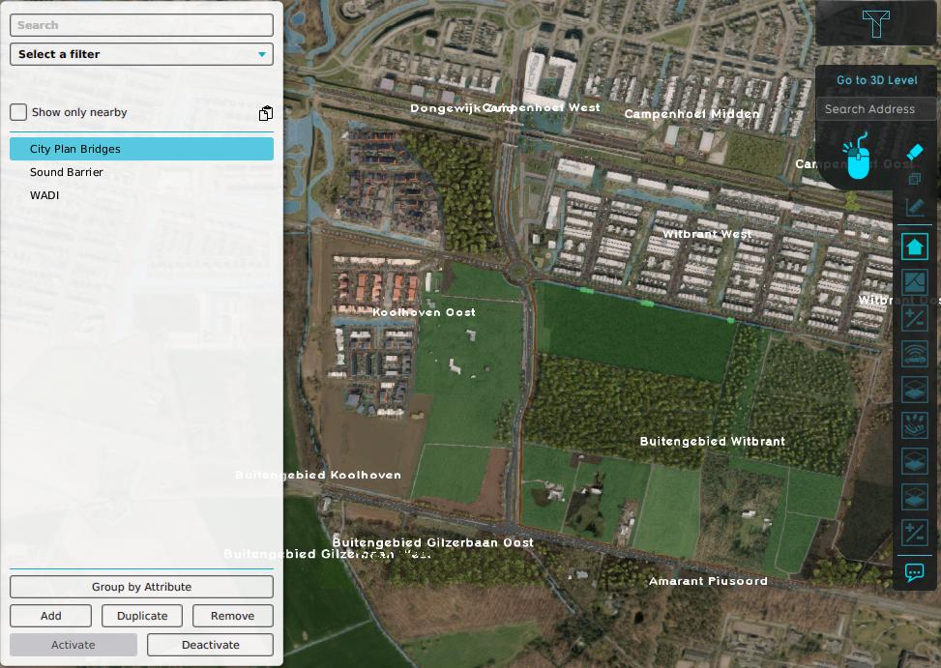Select the eraser tool icon

pyautogui.click(x=914, y=153)
